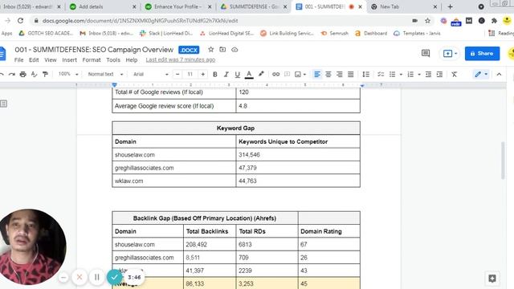Image resolution: width=514 pixels, height=289 pixels.
Task: Click the cloud document status icon
Action: 235,50
